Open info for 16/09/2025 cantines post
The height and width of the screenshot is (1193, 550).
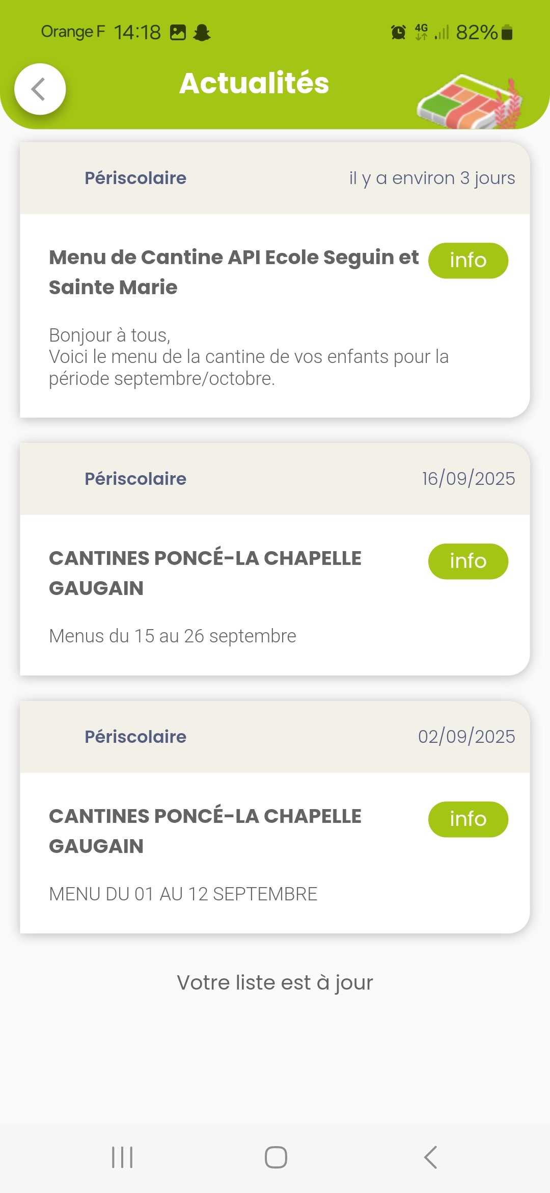[468, 561]
